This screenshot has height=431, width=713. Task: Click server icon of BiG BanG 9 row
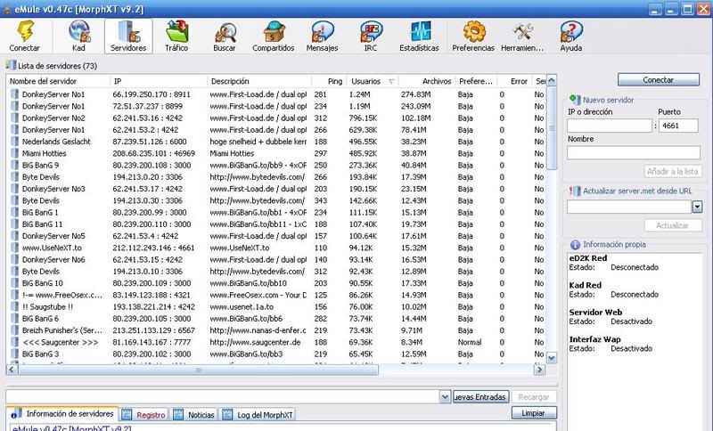tap(14, 166)
